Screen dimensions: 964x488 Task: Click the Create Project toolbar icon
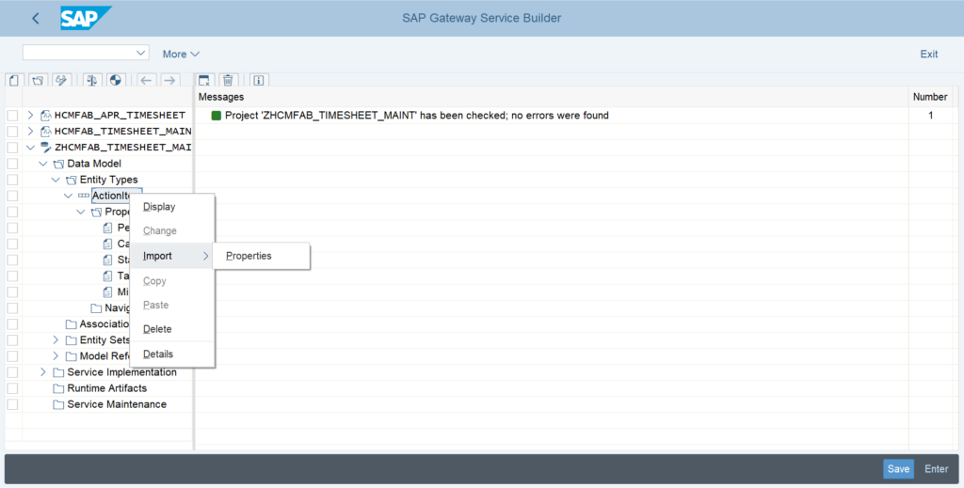[x=14, y=80]
